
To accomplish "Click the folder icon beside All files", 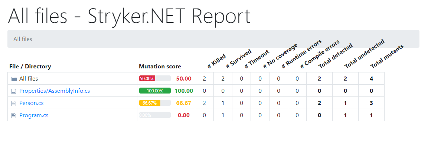I will click(14, 79).
